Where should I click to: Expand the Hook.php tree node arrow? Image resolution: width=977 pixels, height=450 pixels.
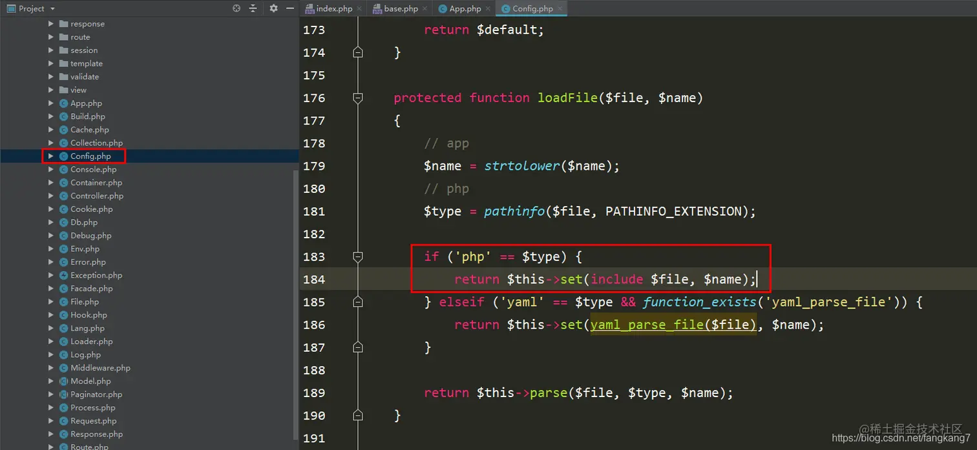pos(51,315)
